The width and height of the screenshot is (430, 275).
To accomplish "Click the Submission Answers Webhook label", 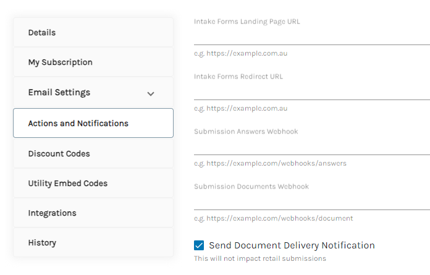I will 246,132.
